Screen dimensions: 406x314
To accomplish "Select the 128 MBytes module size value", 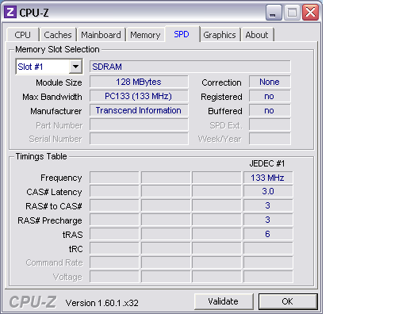I will coord(139,82).
